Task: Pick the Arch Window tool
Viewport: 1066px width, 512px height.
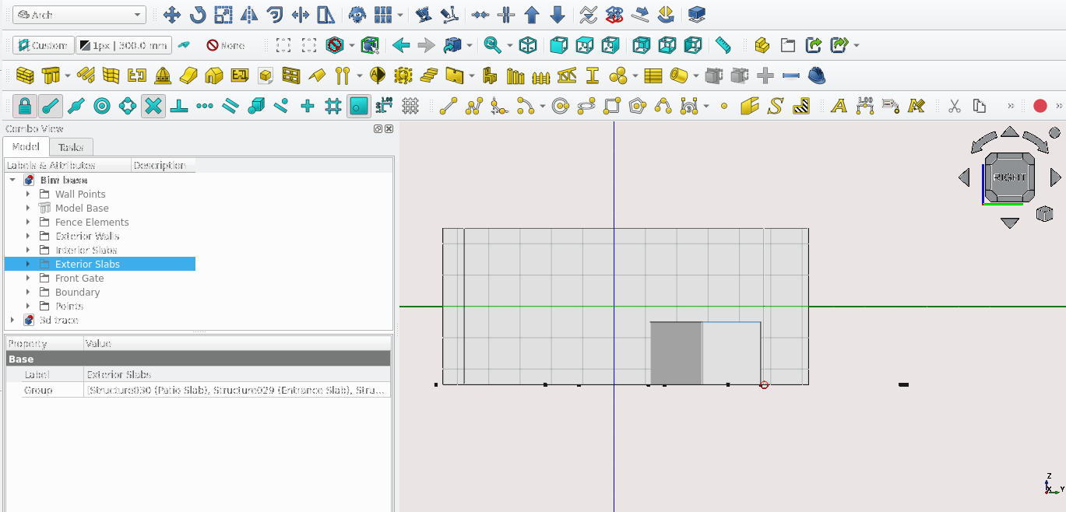Action: point(290,75)
